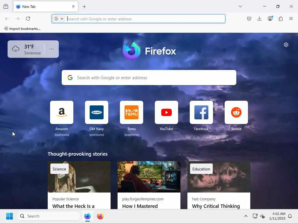Open the Popular Science story thumbnail
The height and width of the screenshot is (223, 298).
(79, 177)
